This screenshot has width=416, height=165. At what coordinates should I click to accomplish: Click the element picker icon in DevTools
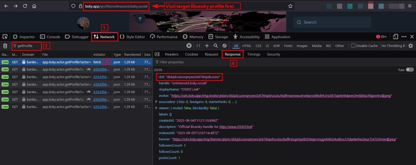5,37
